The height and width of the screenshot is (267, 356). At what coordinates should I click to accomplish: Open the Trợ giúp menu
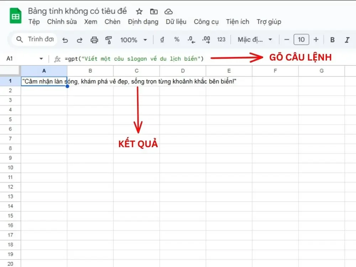tap(269, 22)
